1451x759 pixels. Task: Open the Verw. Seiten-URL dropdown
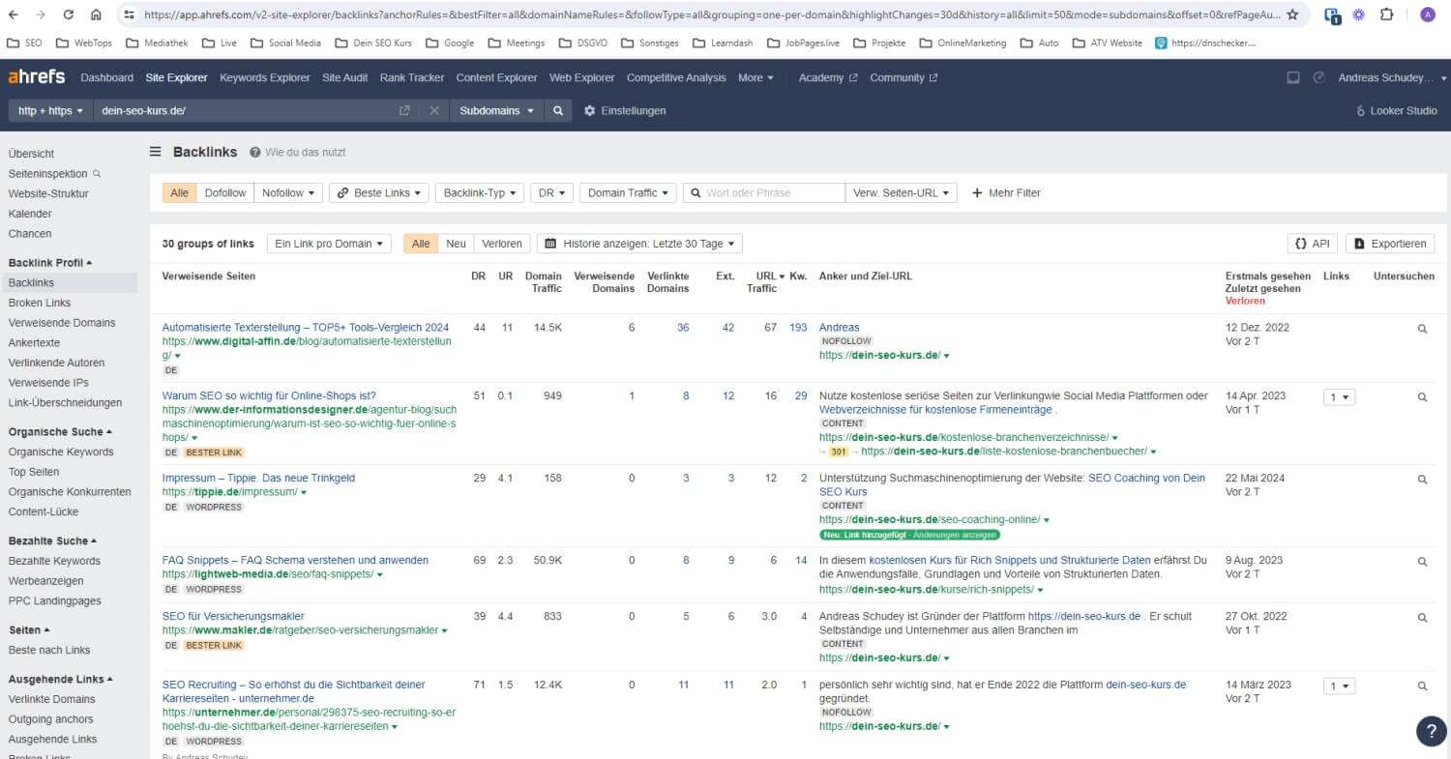point(902,193)
